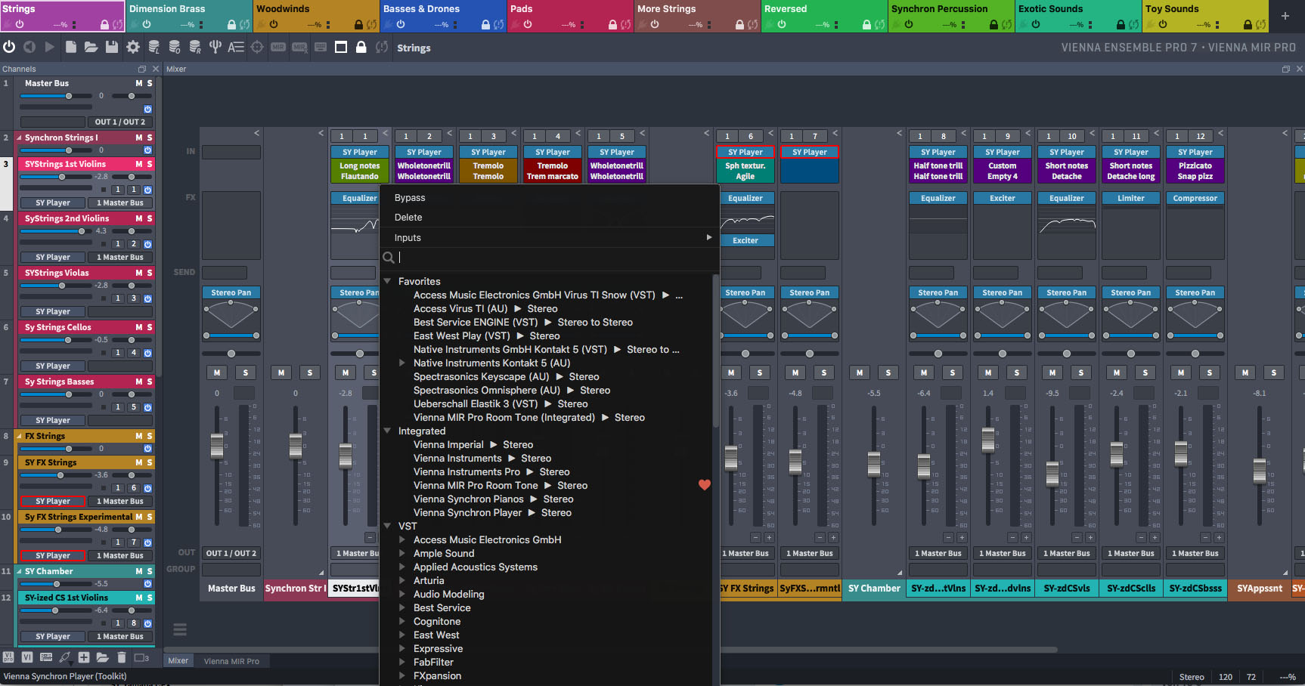Image resolution: width=1305 pixels, height=686 pixels.
Task: Mute the SYStrings 1st Violins channel
Action: coord(139,164)
